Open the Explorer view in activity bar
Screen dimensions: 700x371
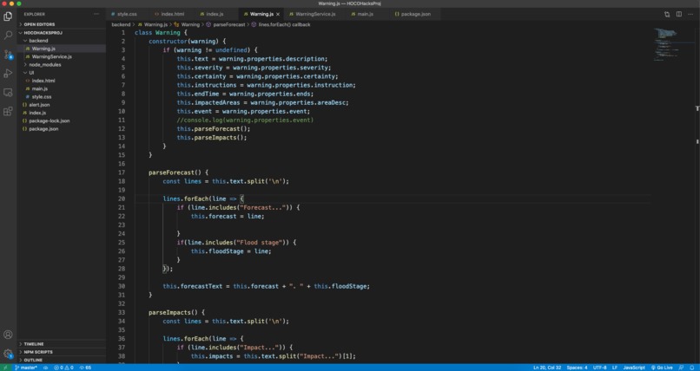[x=8, y=16]
